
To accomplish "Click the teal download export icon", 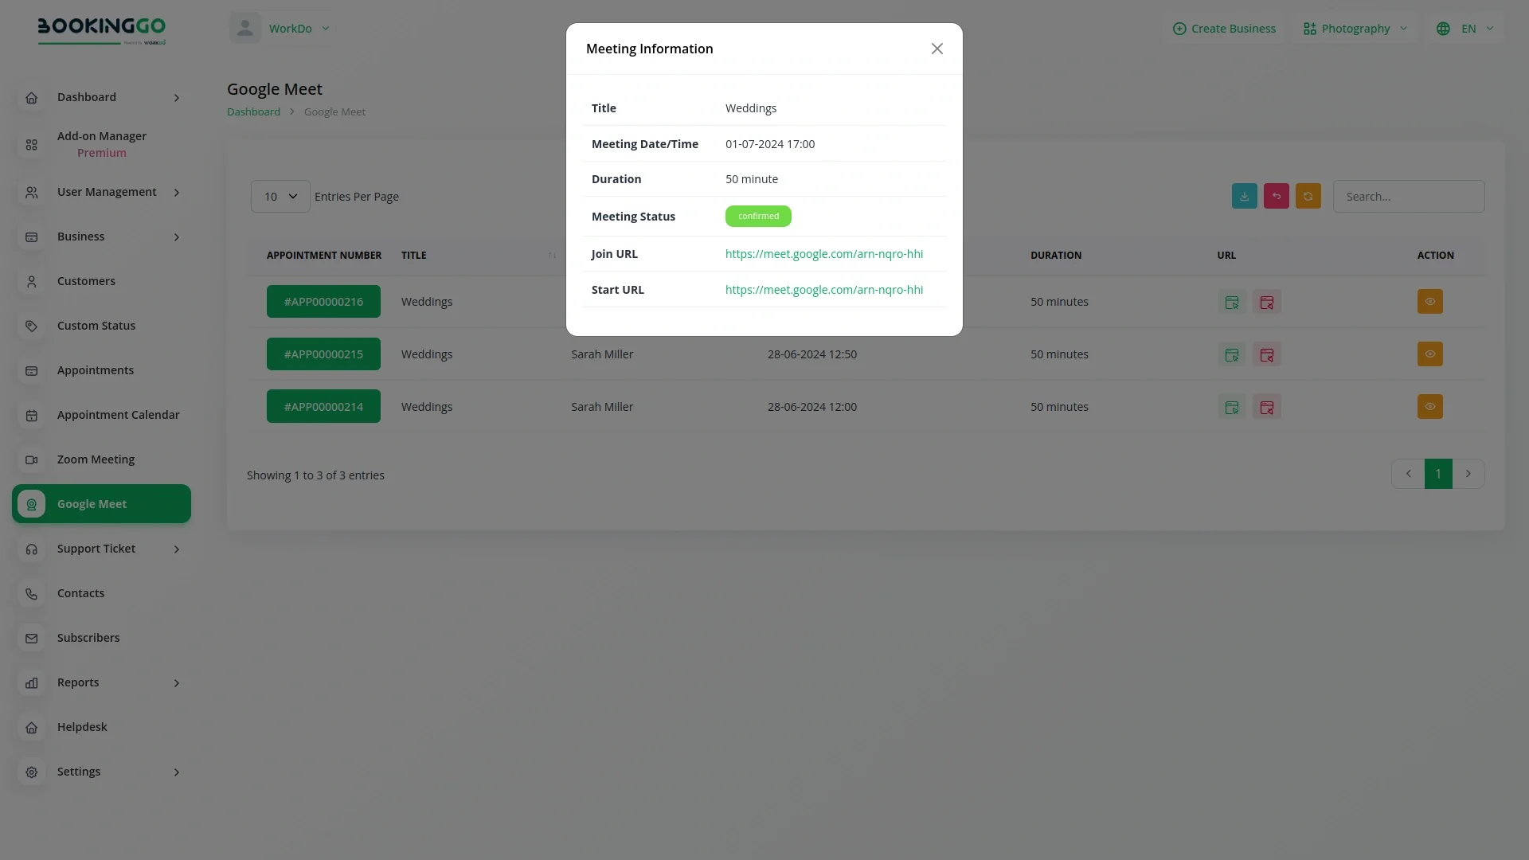I will [1244, 196].
